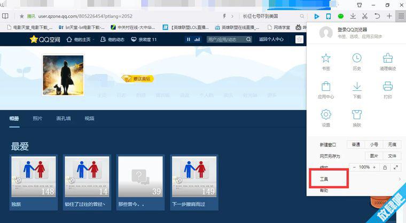Switch to the 视频 tab
406x223 pixels.
click(x=89, y=119)
